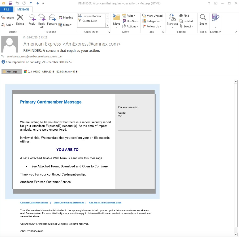239x237 pixels.
Task: Open the Select dropdown
Action: click(186, 26)
